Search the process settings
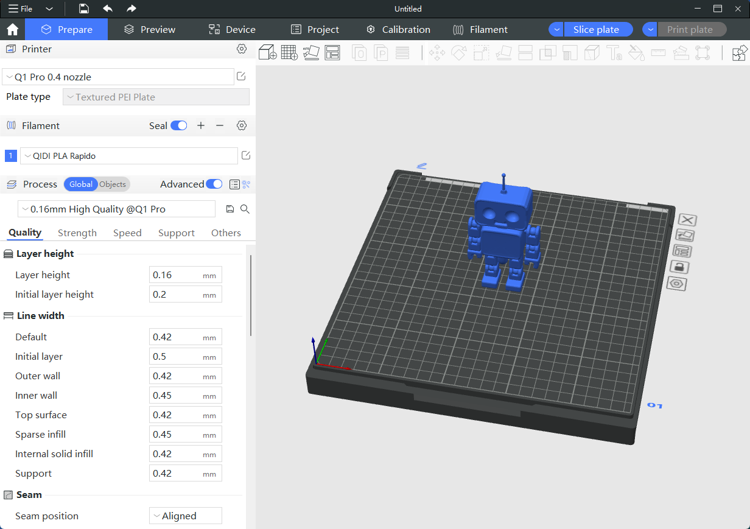Screen dimensions: 750x529 tap(245, 209)
